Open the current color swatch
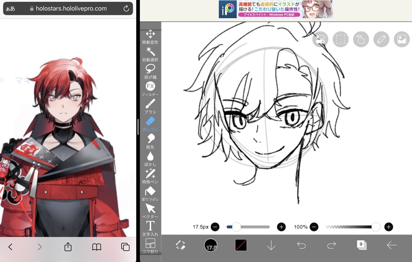 pos(241,245)
